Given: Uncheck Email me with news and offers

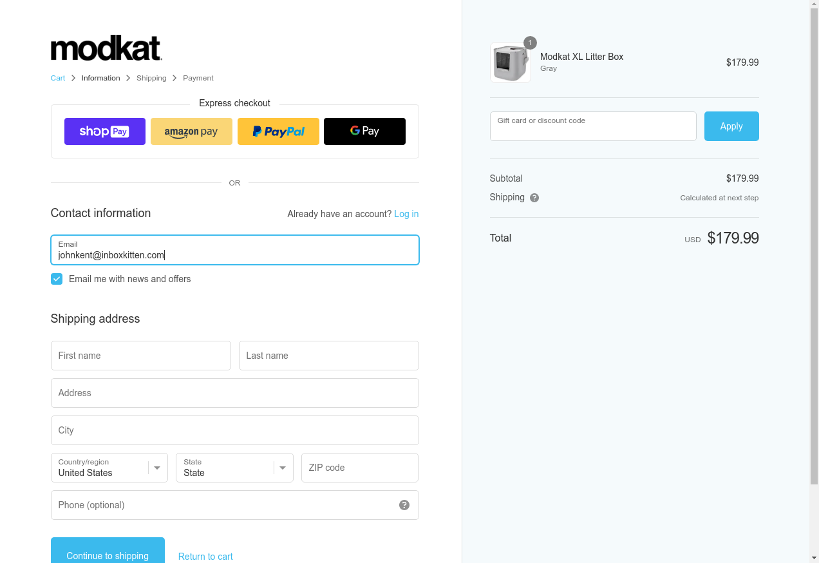Looking at the screenshot, I should coord(57,279).
